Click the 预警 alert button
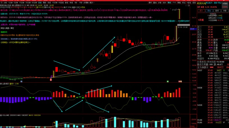The height and width of the screenshot is (128, 229). pos(225,11)
